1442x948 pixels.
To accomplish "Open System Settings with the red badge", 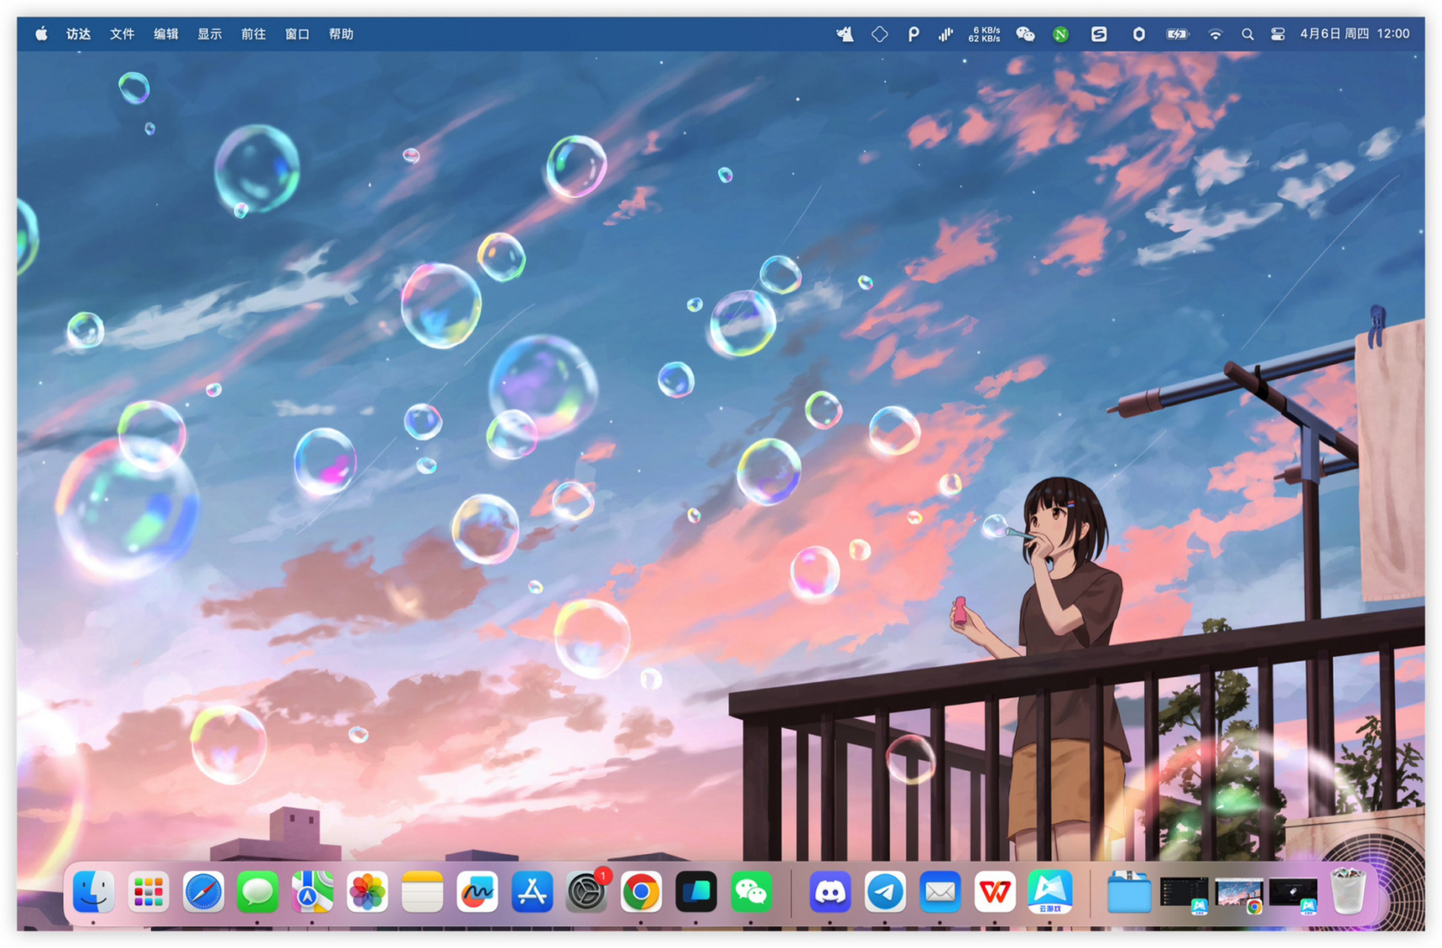I will 587,892.
